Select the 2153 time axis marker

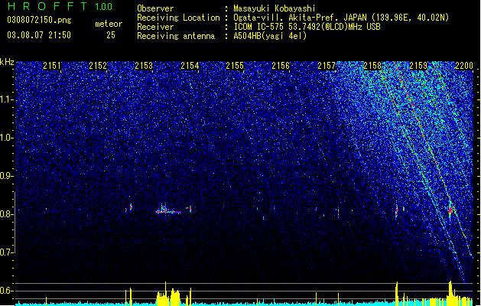(x=144, y=66)
